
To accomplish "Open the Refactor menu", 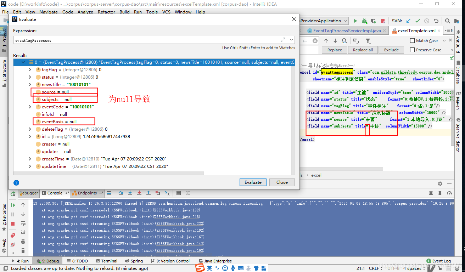I will [x=106, y=12].
